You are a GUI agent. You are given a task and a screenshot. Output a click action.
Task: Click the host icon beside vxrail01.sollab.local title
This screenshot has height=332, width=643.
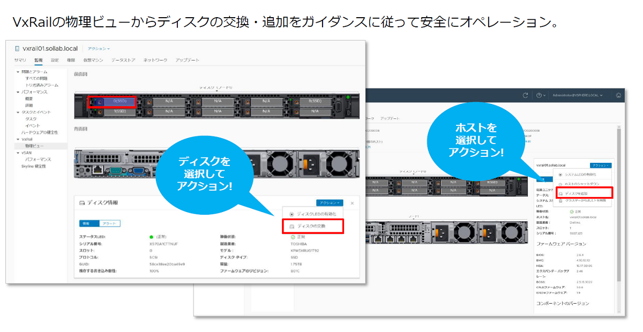17,49
